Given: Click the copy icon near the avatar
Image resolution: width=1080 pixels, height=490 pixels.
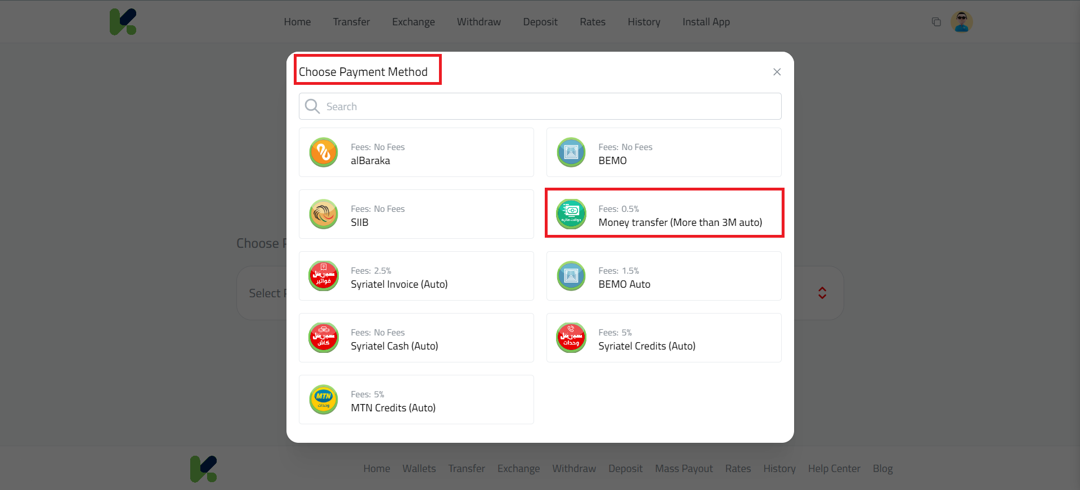Looking at the screenshot, I should point(936,22).
